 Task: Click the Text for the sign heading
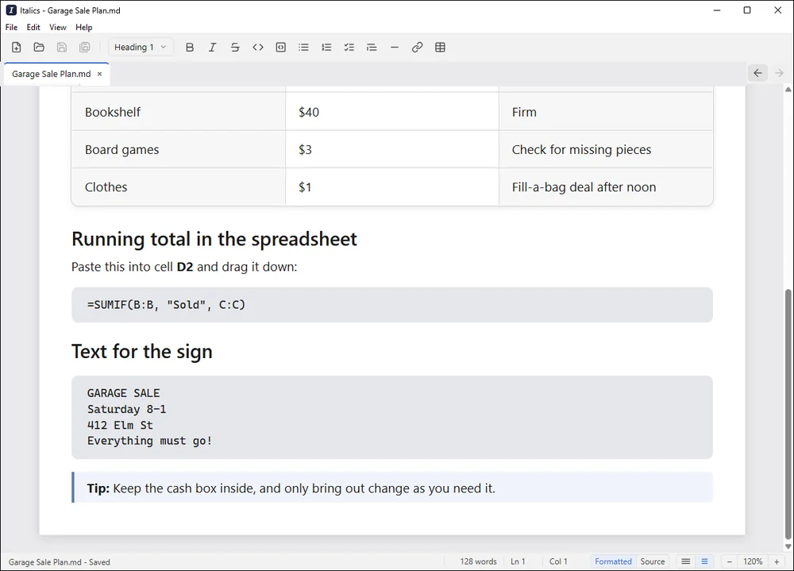point(142,352)
